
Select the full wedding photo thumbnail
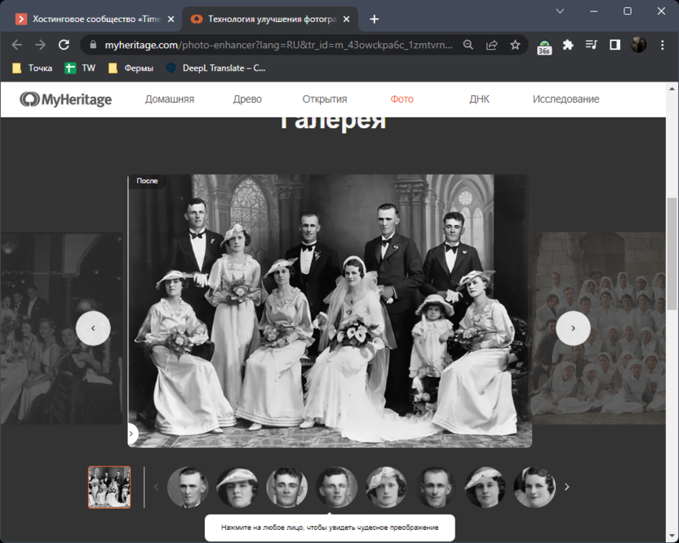coord(109,488)
